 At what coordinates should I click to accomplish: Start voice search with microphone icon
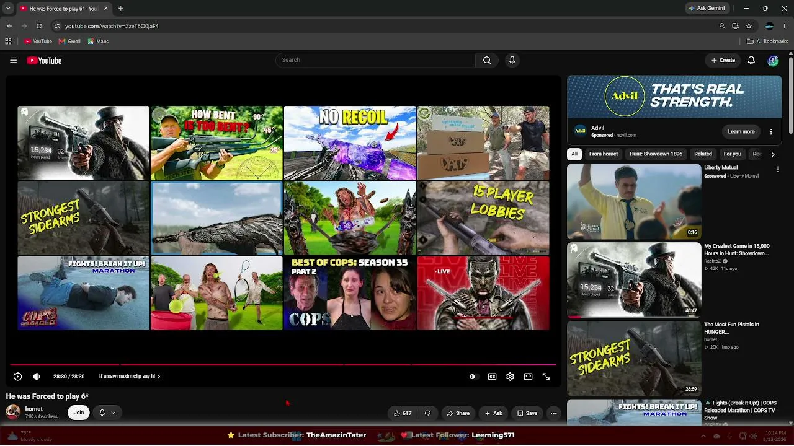[x=512, y=60]
